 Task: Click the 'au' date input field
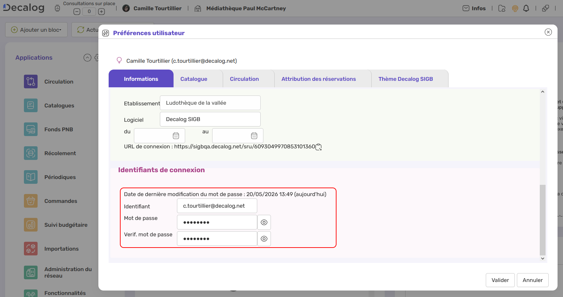tap(238, 136)
